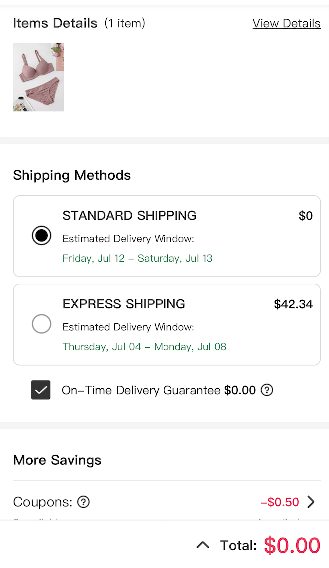This screenshot has height=568, width=329.
Task: Click the STANDARD SHIPPING title text
Action: (x=130, y=216)
